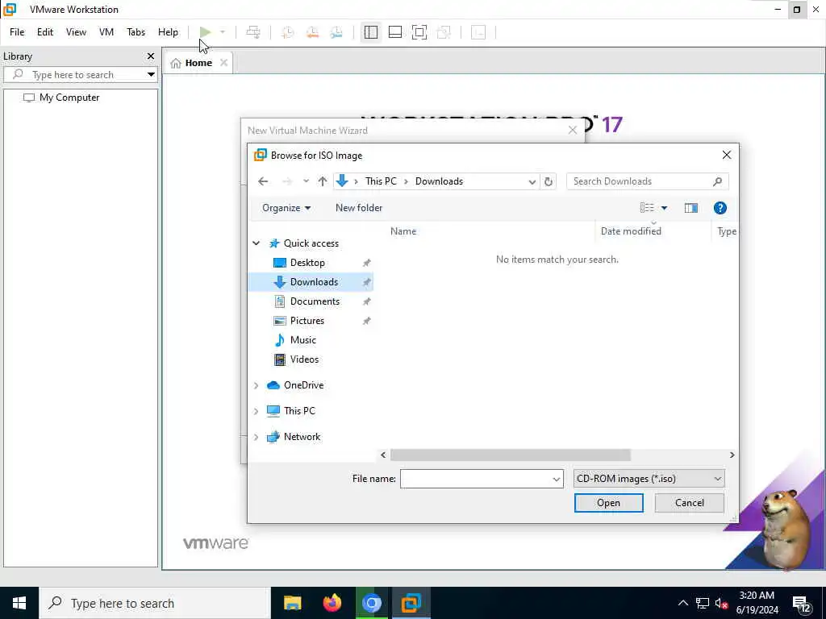Click the Back arrow in file dialog

(263, 181)
